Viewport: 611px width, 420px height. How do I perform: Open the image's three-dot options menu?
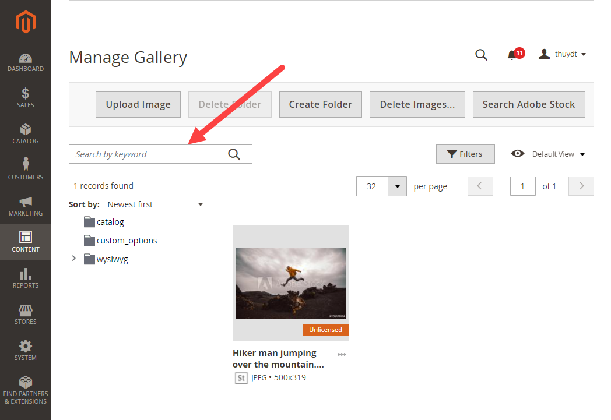tap(342, 354)
